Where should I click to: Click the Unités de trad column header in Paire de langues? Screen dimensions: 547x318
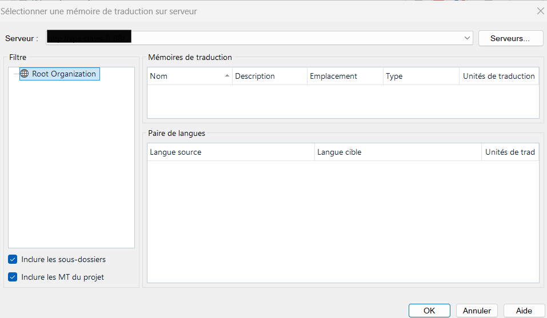(x=510, y=152)
